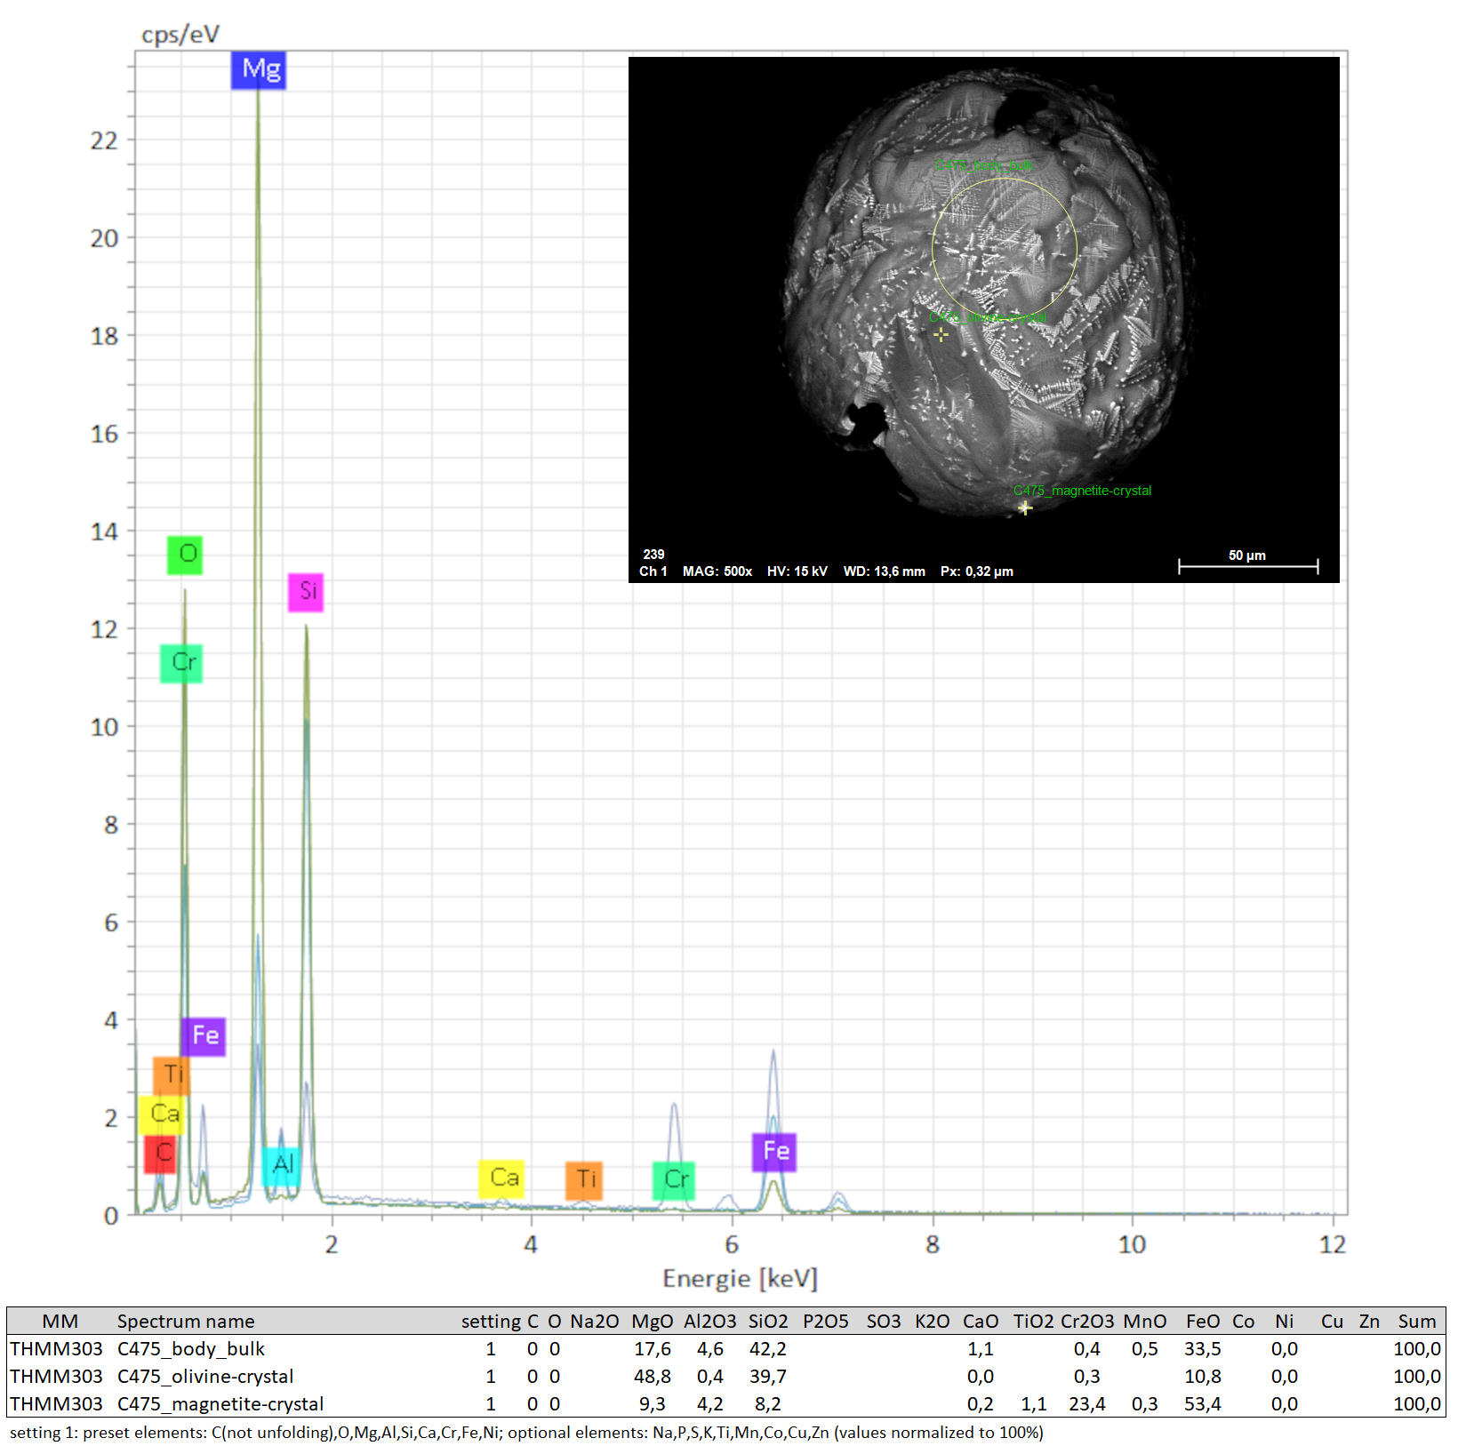Click the blue Mg peak label
This screenshot has width=1458, height=1454.
(x=258, y=70)
